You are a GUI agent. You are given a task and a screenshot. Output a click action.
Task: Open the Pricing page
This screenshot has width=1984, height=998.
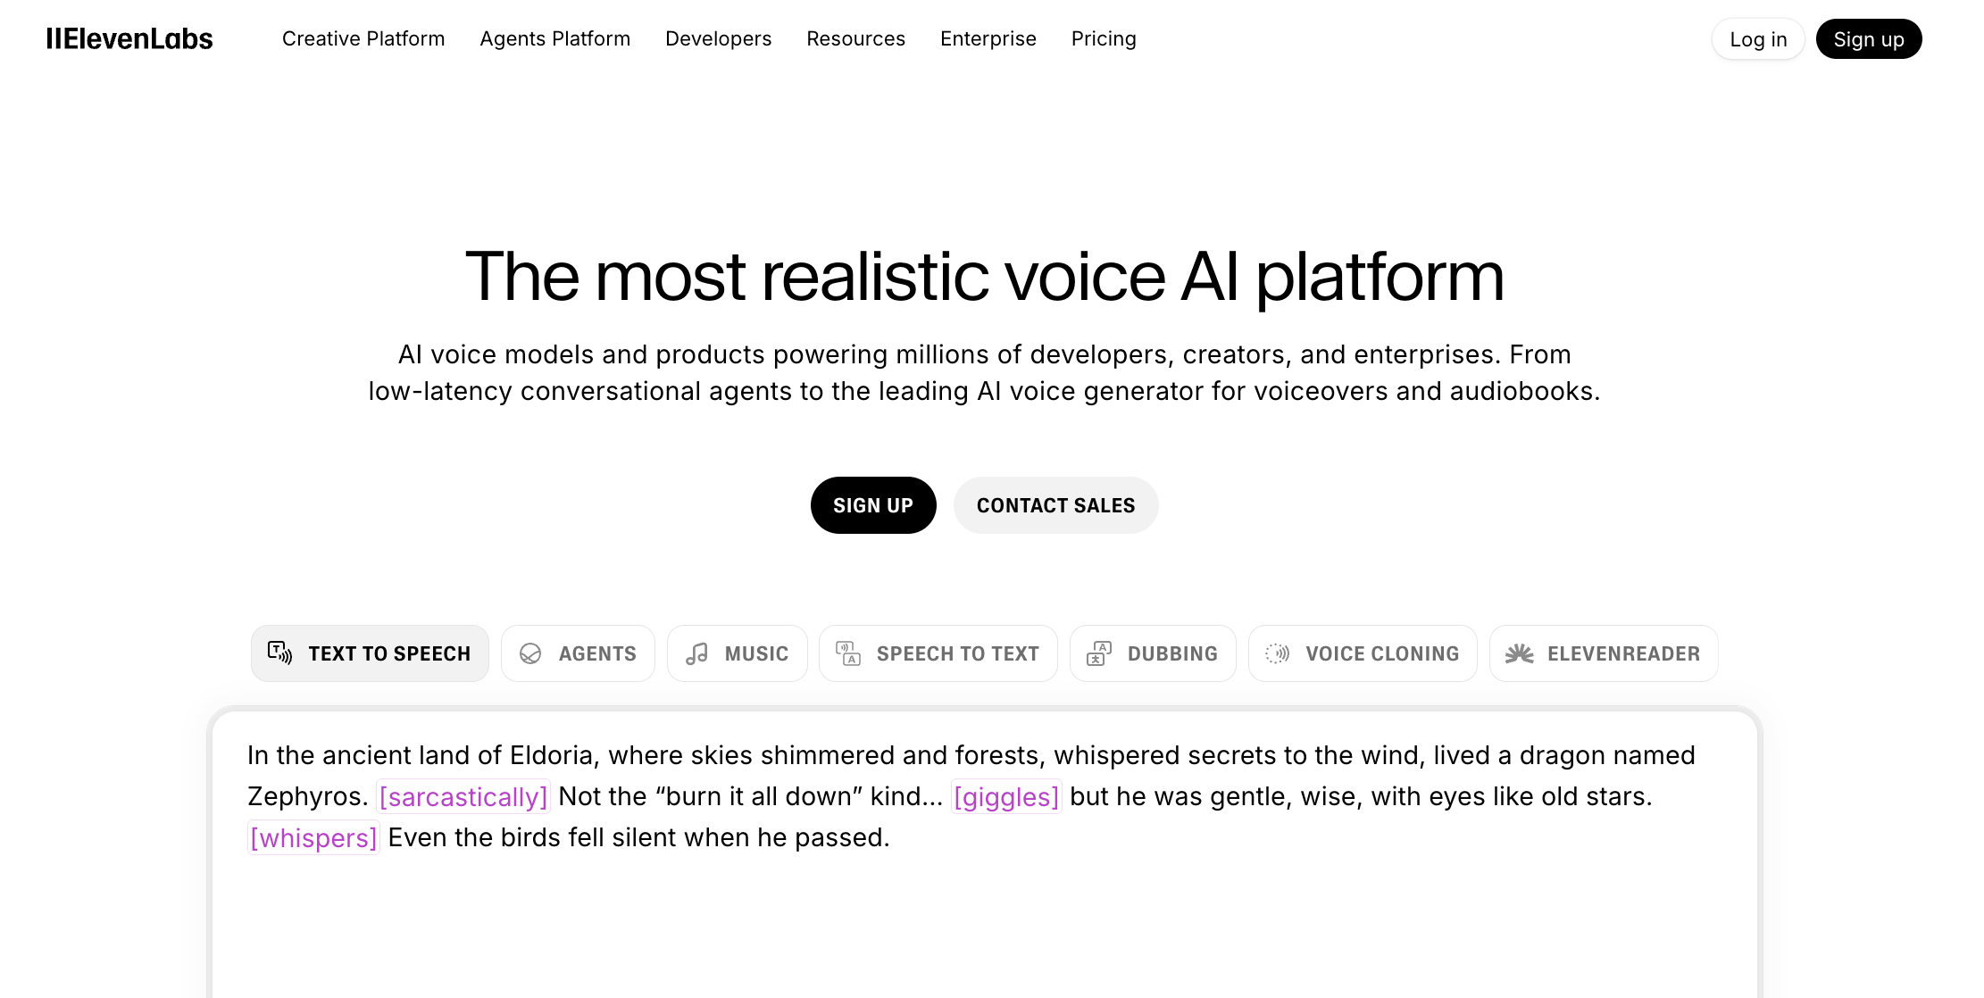pyautogui.click(x=1104, y=38)
